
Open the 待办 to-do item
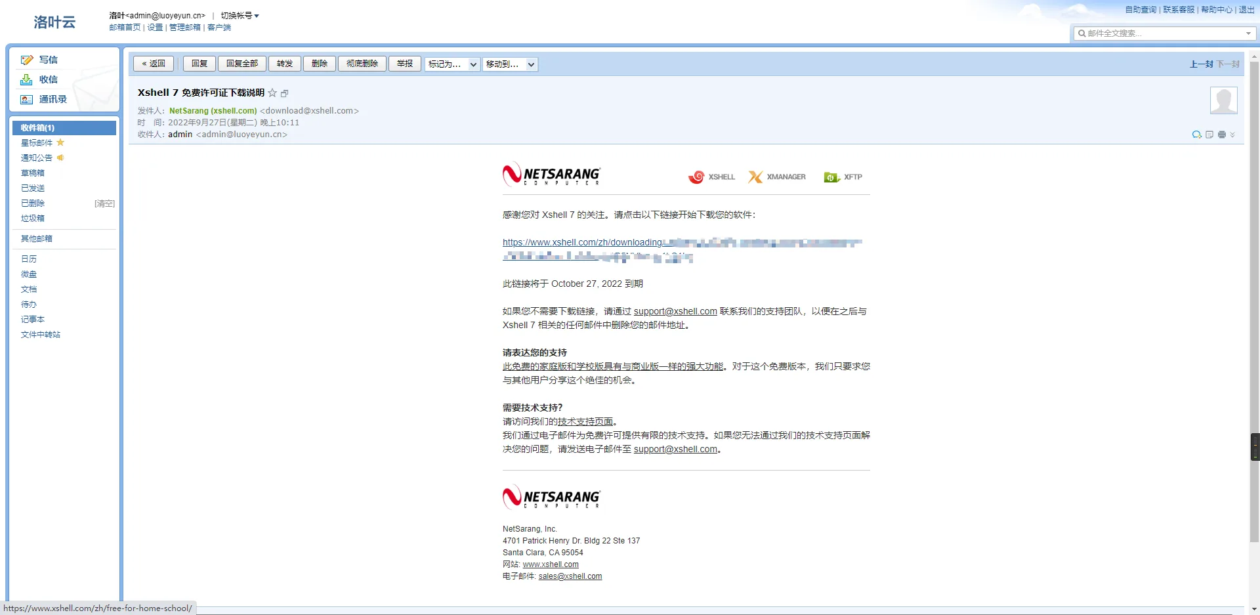coord(29,305)
